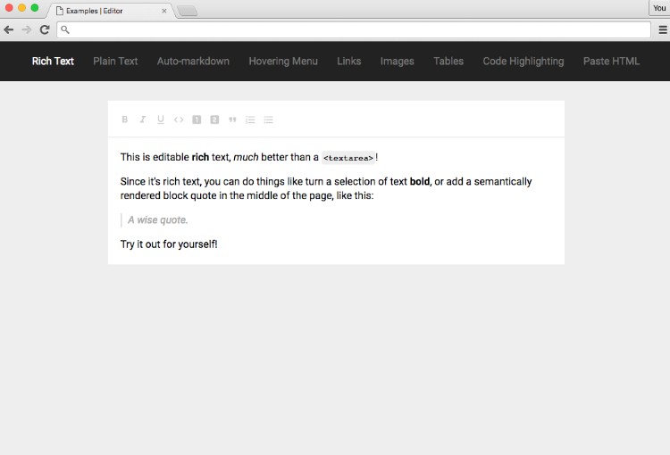Image resolution: width=670 pixels, height=455 pixels.
Task: Open the browser hamburger menu
Action: pyautogui.click(x=662, y=29)
